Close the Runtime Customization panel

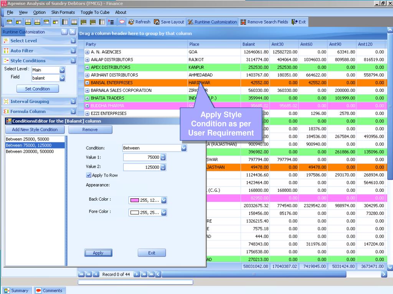tap(72, 32)
